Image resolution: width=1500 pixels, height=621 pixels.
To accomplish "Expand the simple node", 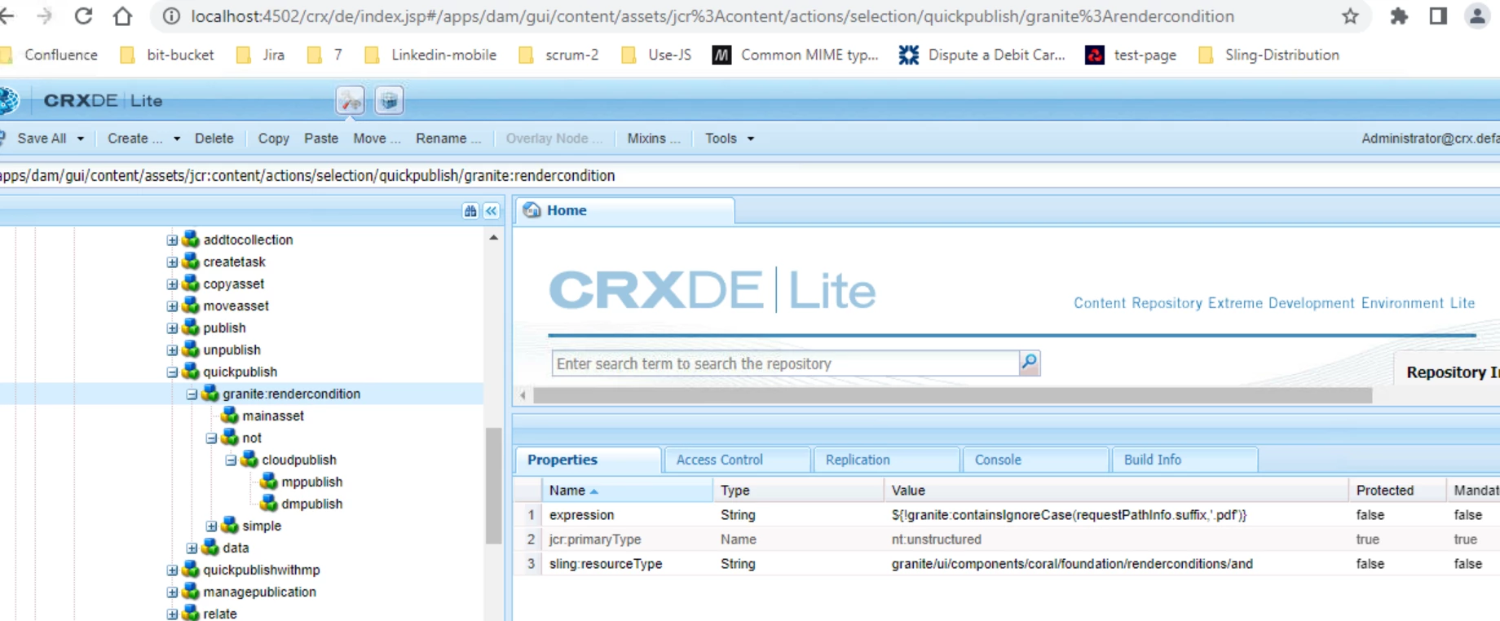I will tap(211, 526).
